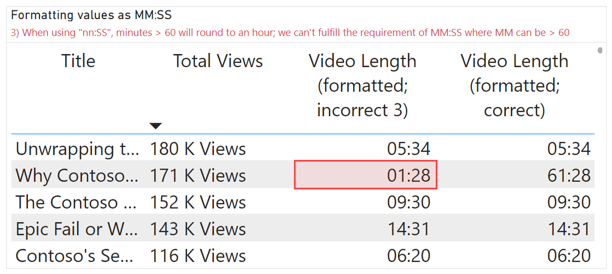Click the sort arrow under Total Views
Image resolution: width=612 pixels, height=274 pixels.
156,126
